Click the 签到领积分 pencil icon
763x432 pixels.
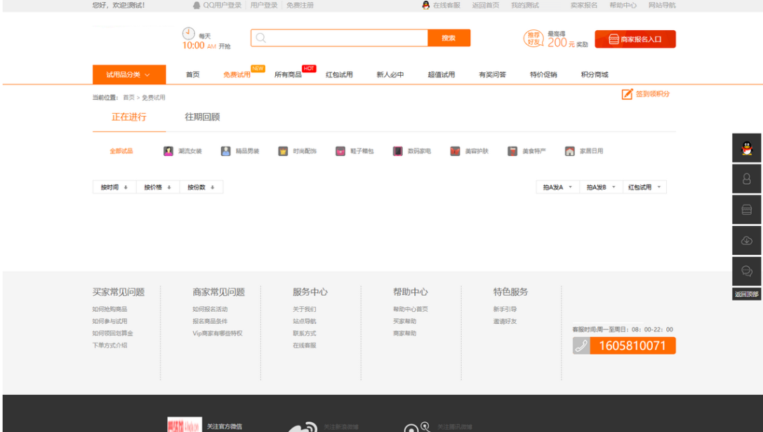pos(627,93)
